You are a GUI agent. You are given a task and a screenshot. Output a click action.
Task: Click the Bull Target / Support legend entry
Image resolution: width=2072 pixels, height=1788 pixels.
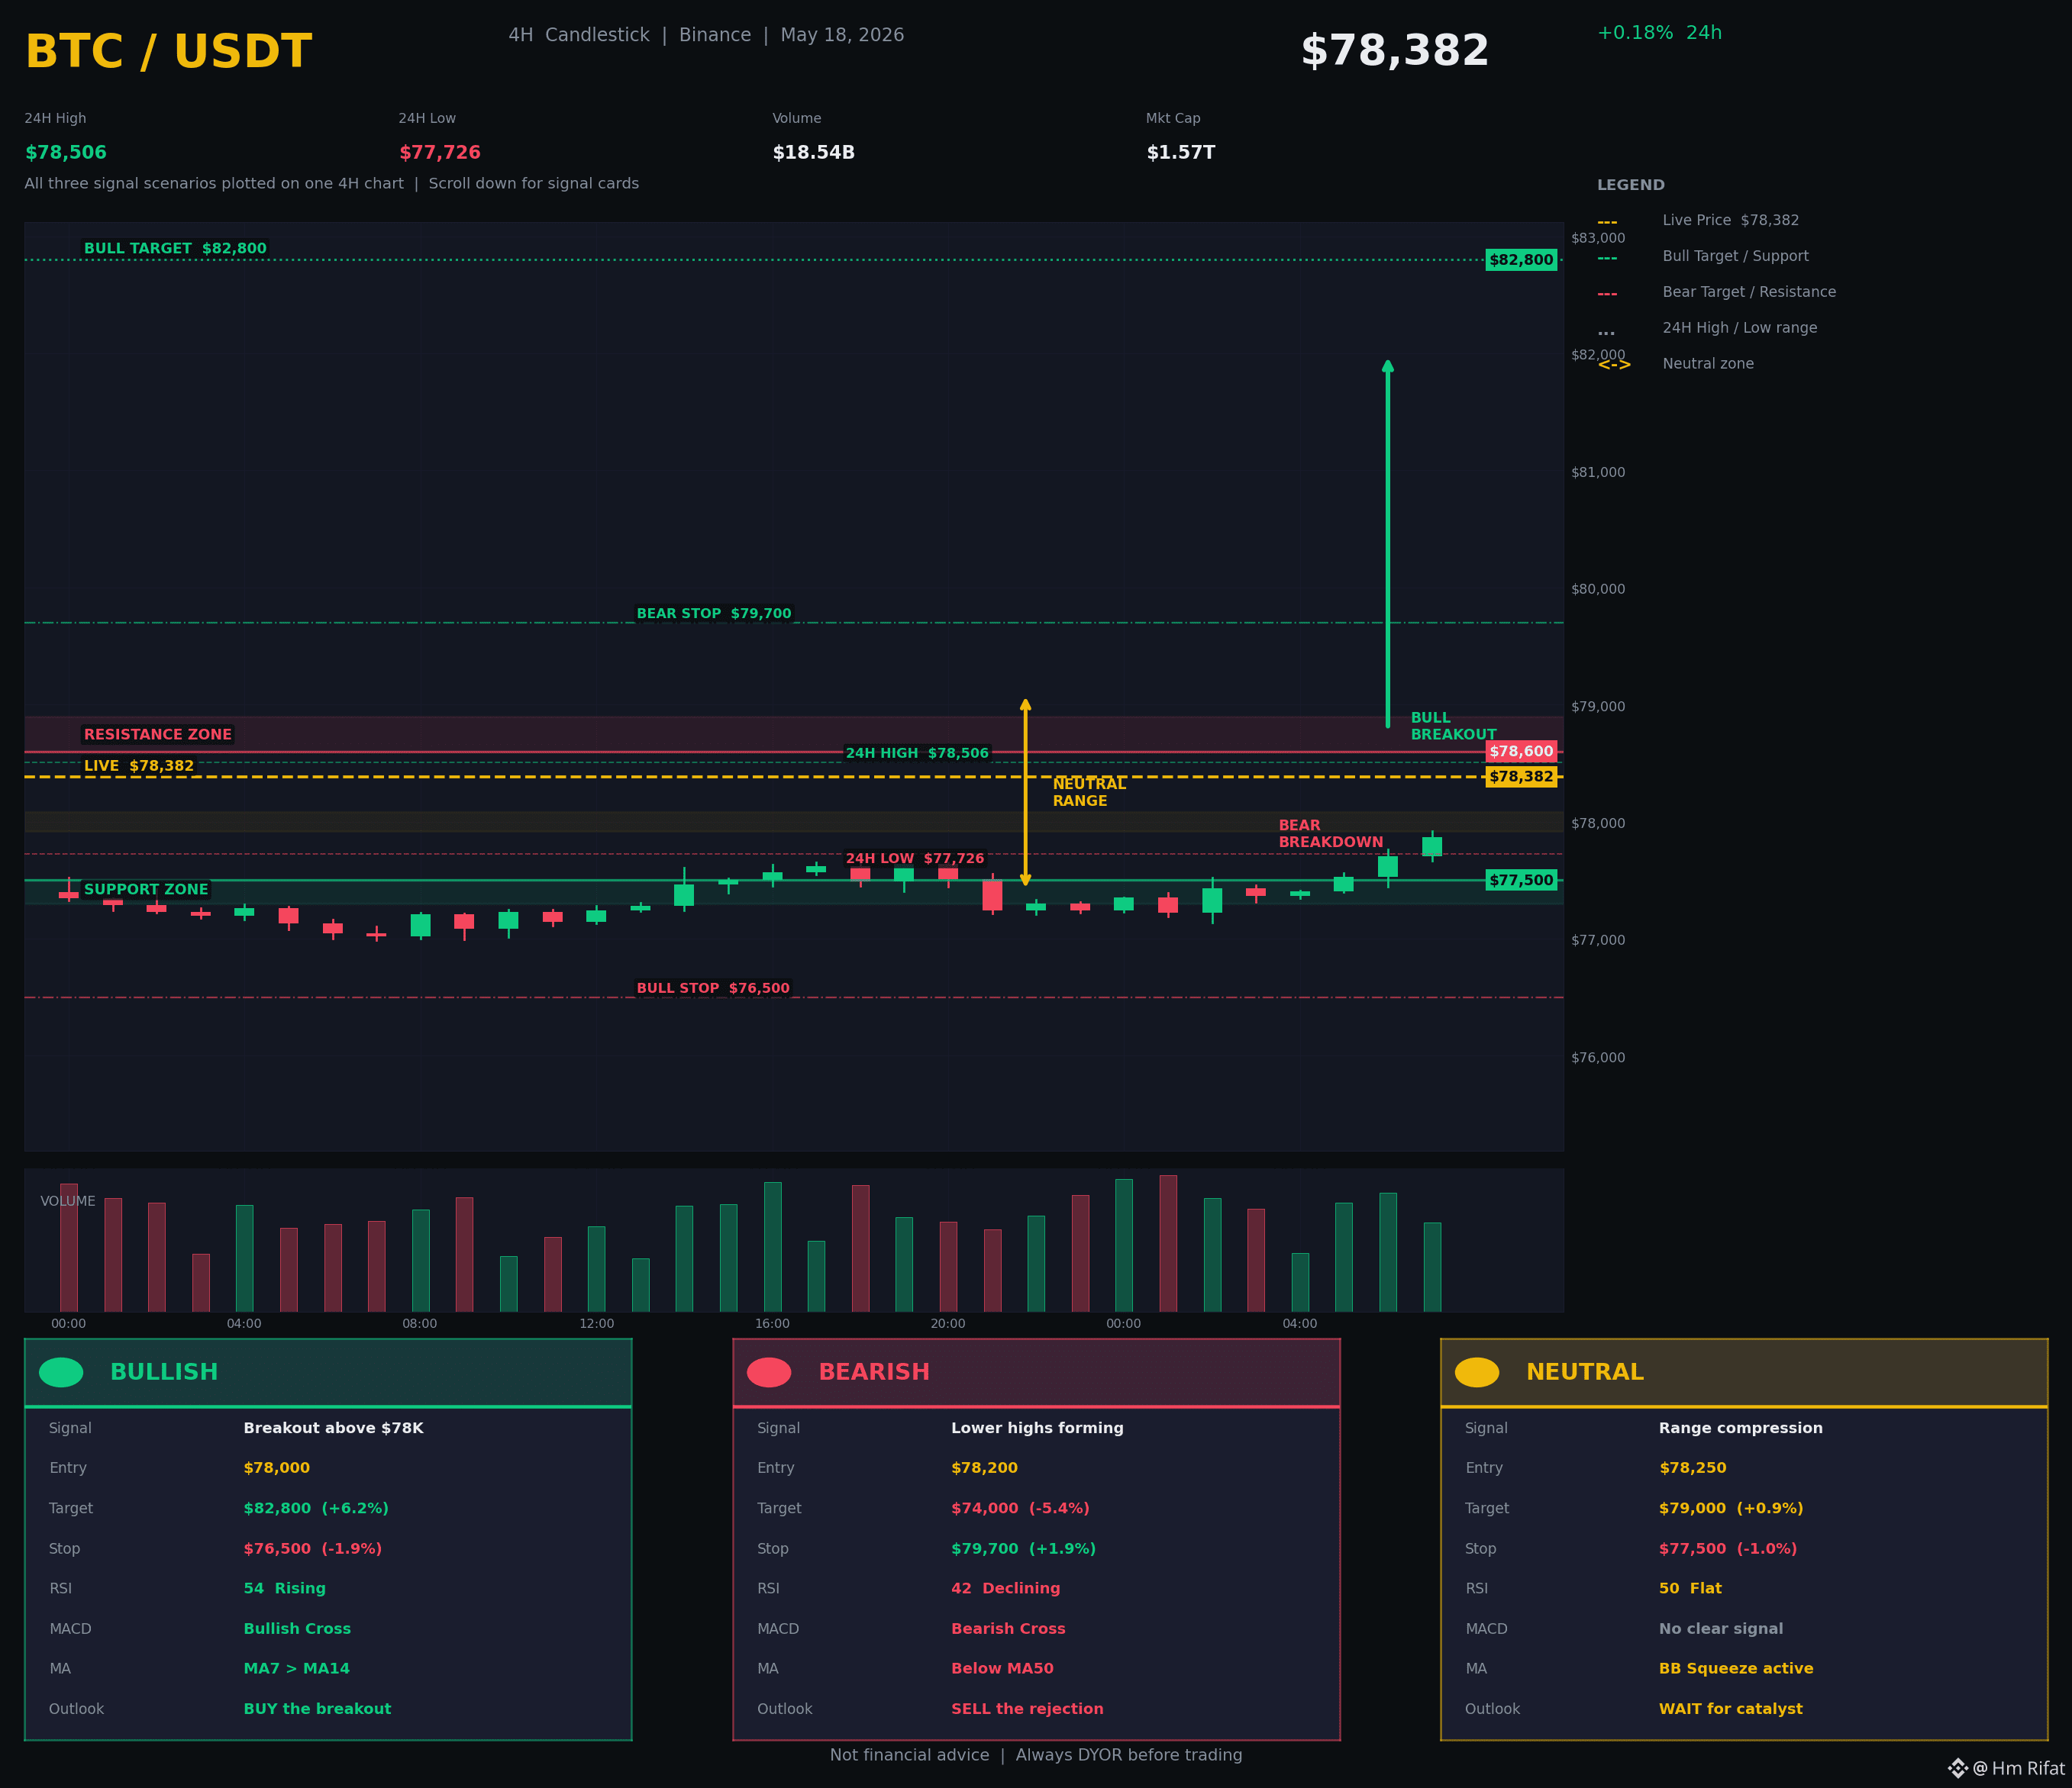point(1736,256)
